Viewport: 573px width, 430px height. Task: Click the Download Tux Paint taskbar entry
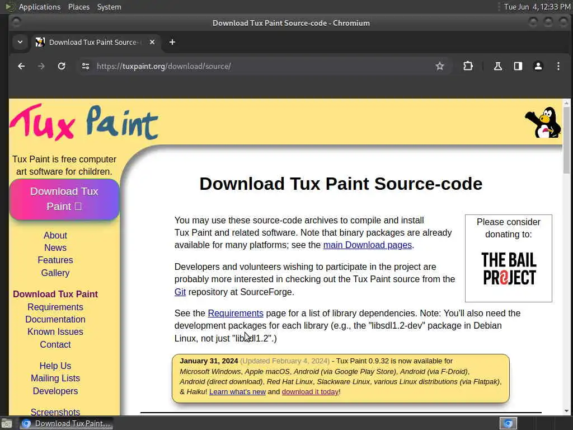point(66,423)
